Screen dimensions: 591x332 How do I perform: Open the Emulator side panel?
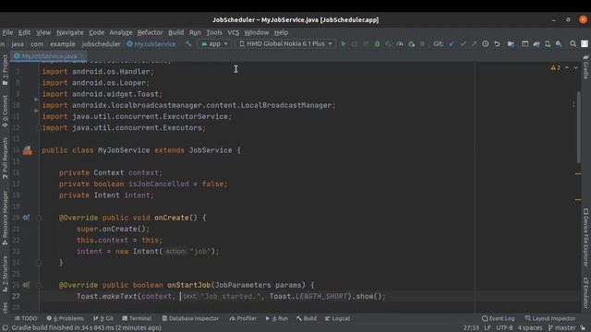585,293
